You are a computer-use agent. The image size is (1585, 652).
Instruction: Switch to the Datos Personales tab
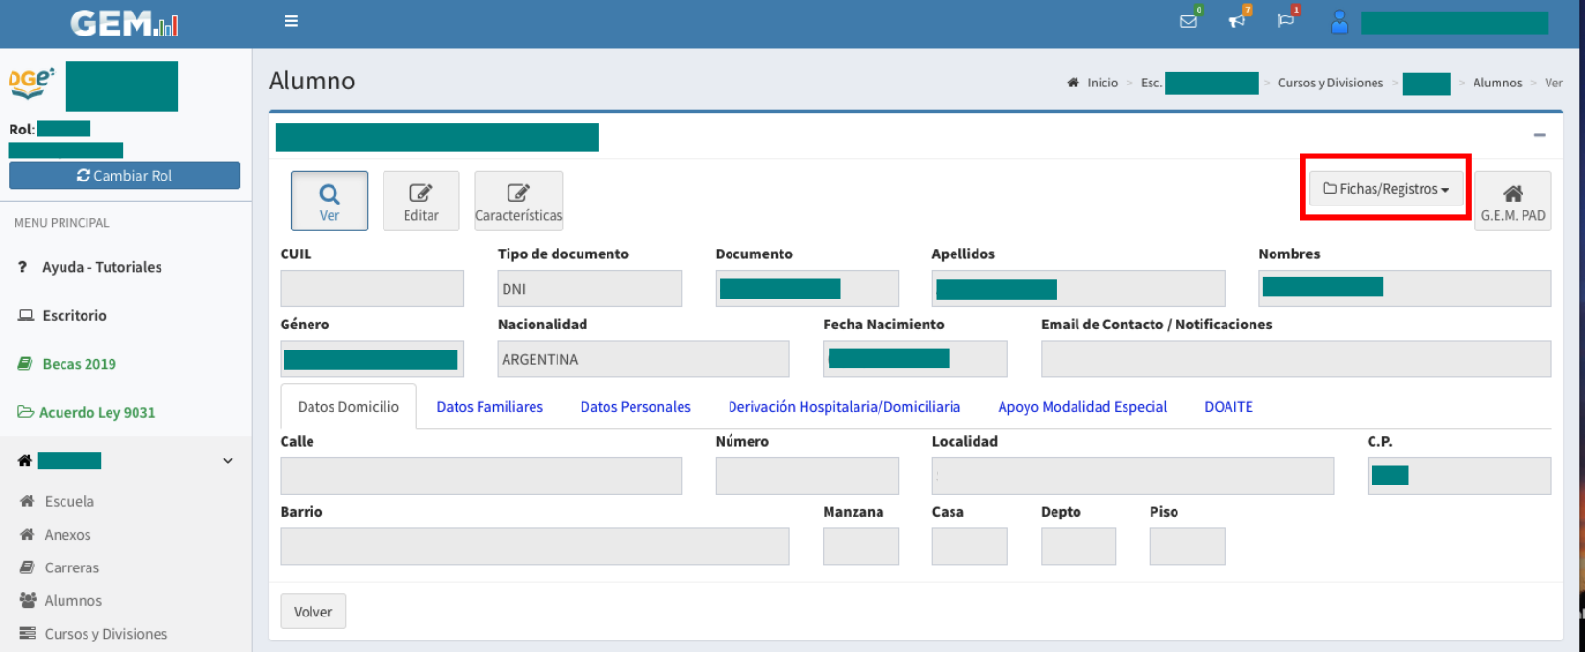tap(635, 407)
